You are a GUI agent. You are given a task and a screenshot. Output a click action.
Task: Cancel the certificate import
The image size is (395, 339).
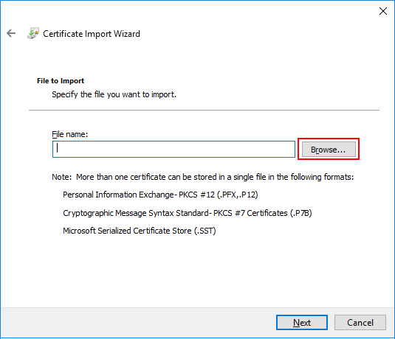(360, 322)
